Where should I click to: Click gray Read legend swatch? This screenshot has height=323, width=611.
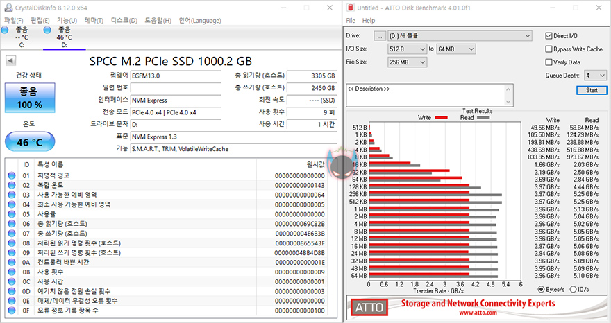pyautogui.click(x=483, y=118)
